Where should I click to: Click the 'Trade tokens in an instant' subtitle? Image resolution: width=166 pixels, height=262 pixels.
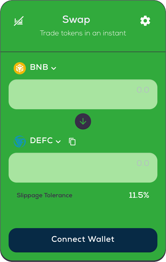click(x=83, y=33)
